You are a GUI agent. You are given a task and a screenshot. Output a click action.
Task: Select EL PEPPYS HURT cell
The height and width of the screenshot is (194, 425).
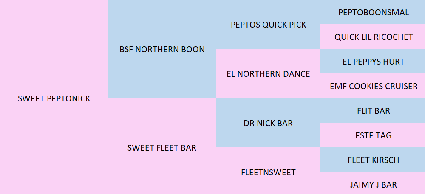(x=372, y=61)
